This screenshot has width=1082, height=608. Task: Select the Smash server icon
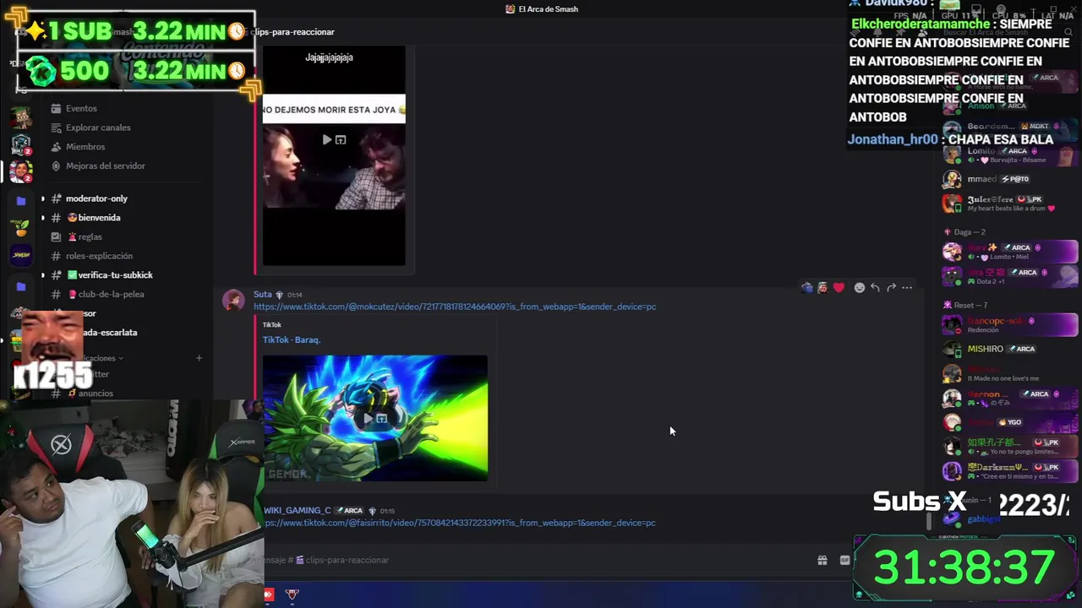point(21,255)
